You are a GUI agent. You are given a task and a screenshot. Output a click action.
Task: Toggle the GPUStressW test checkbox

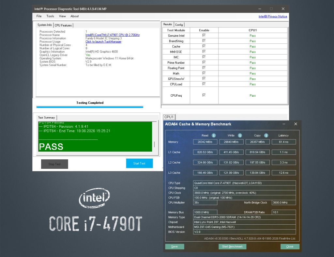(x=204, y=78)
